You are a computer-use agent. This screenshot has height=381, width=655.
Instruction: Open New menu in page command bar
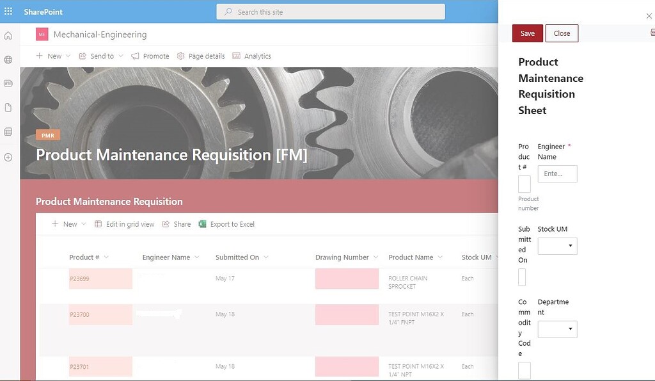coord(49,56)
